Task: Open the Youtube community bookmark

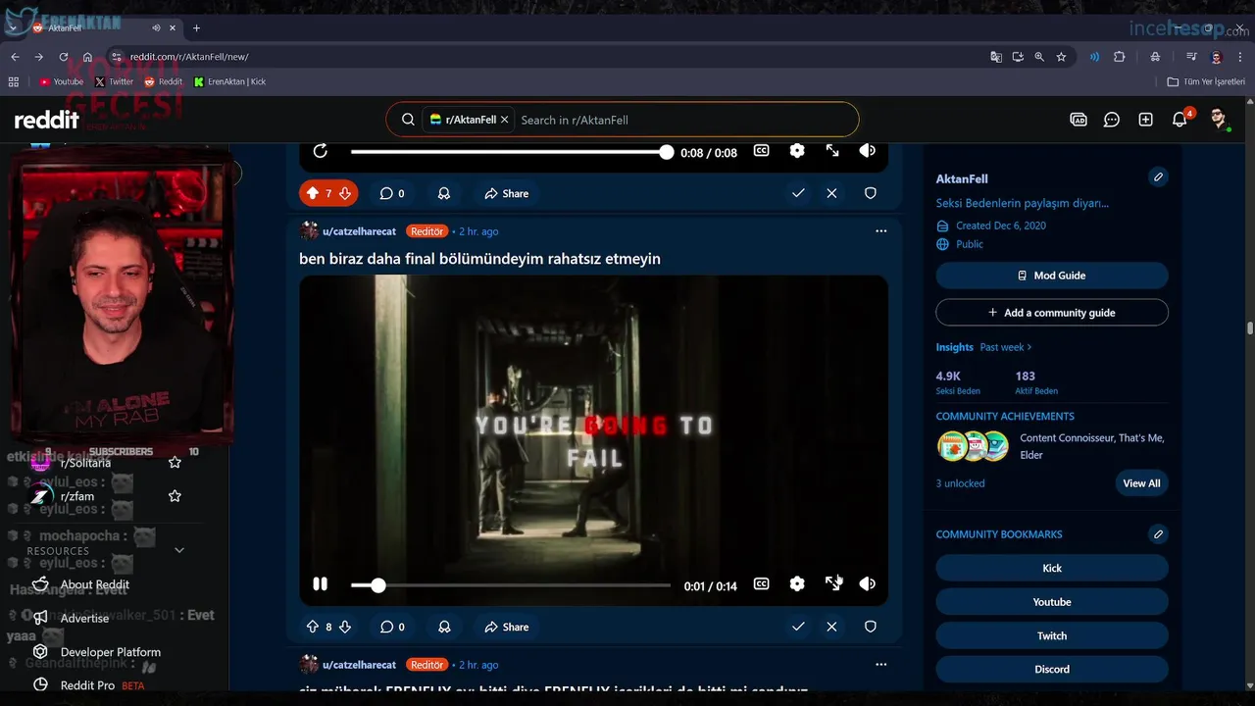Action: pos(1052,602)
